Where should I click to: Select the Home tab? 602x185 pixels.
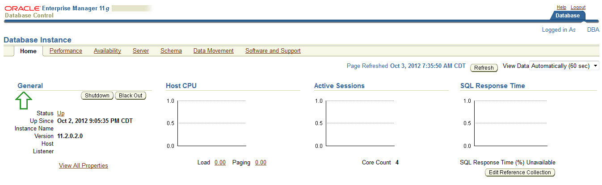(x=28, y=51)
